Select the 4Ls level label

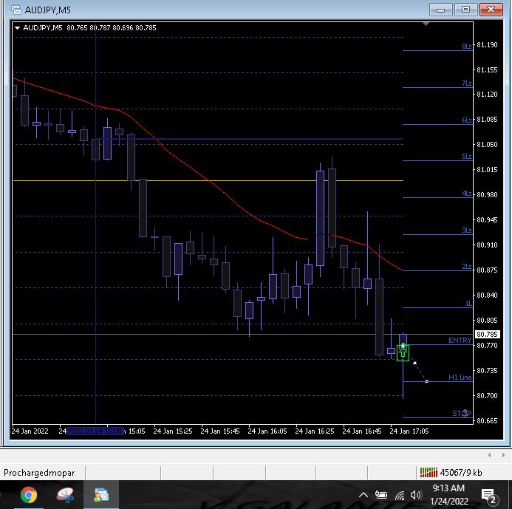click(x=467, y=193)
